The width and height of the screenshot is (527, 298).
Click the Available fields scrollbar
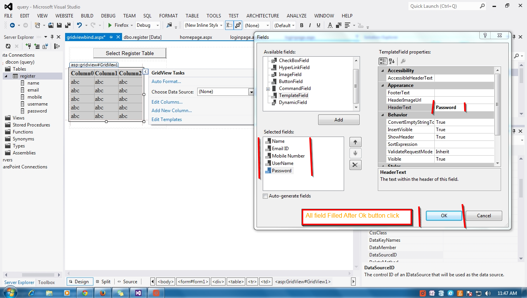click(356, 85)
